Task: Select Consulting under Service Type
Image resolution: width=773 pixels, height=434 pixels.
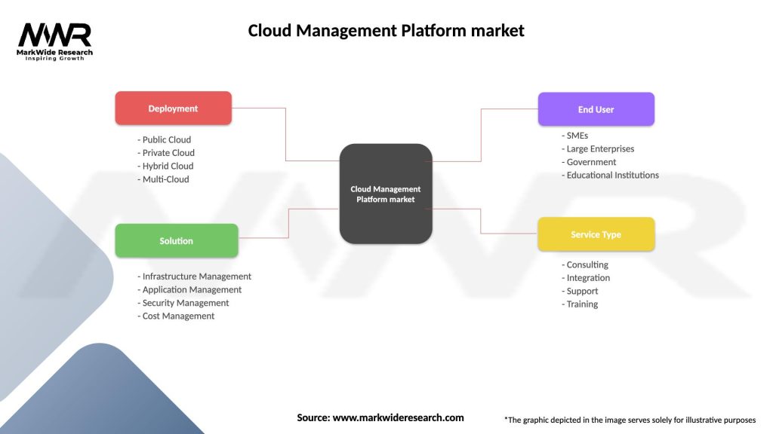Action: coord(585,265)
